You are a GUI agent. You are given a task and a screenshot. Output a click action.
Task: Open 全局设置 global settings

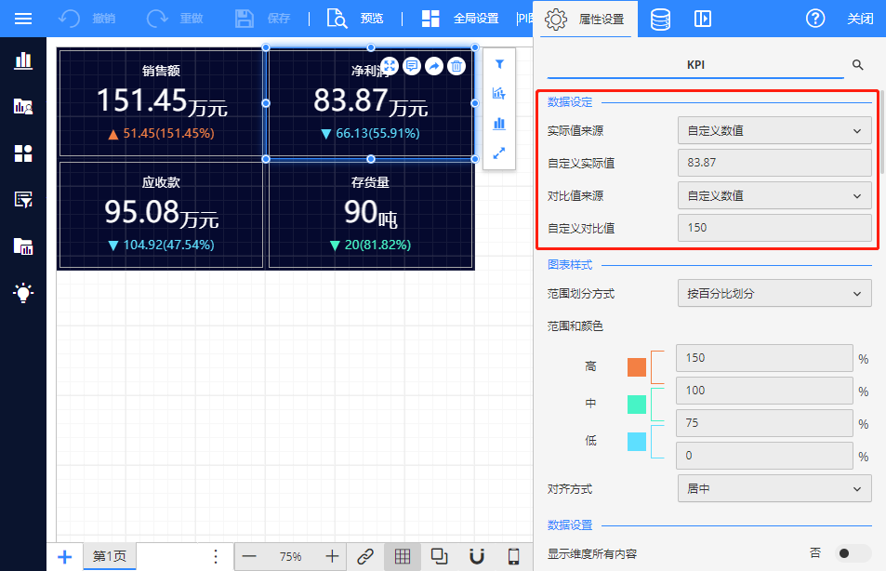[x=460, y=19]
